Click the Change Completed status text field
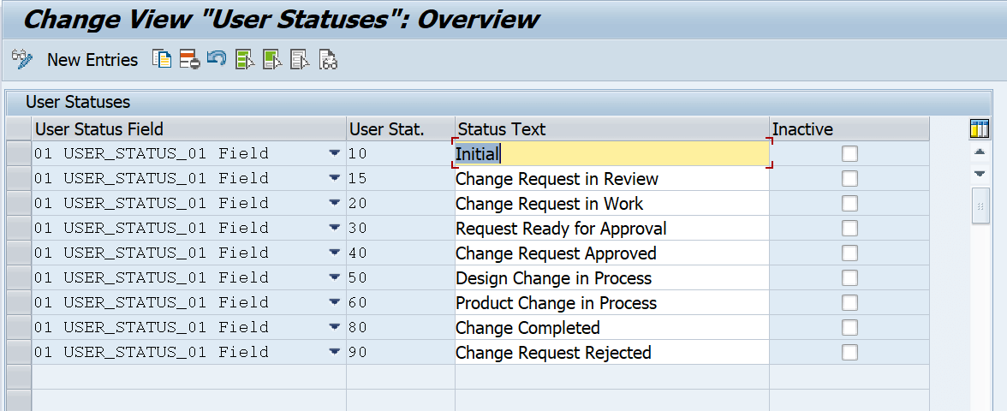The image size is (1007, 411). (612, 327)
